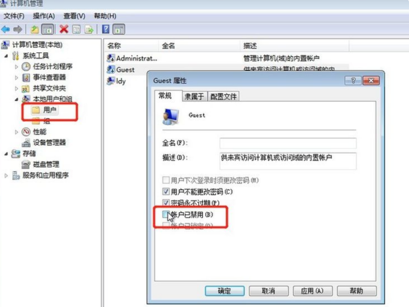Expand 服务和应用程序 tree node
The width and height of the screenshot is (409, 307).
coord(6,175)
